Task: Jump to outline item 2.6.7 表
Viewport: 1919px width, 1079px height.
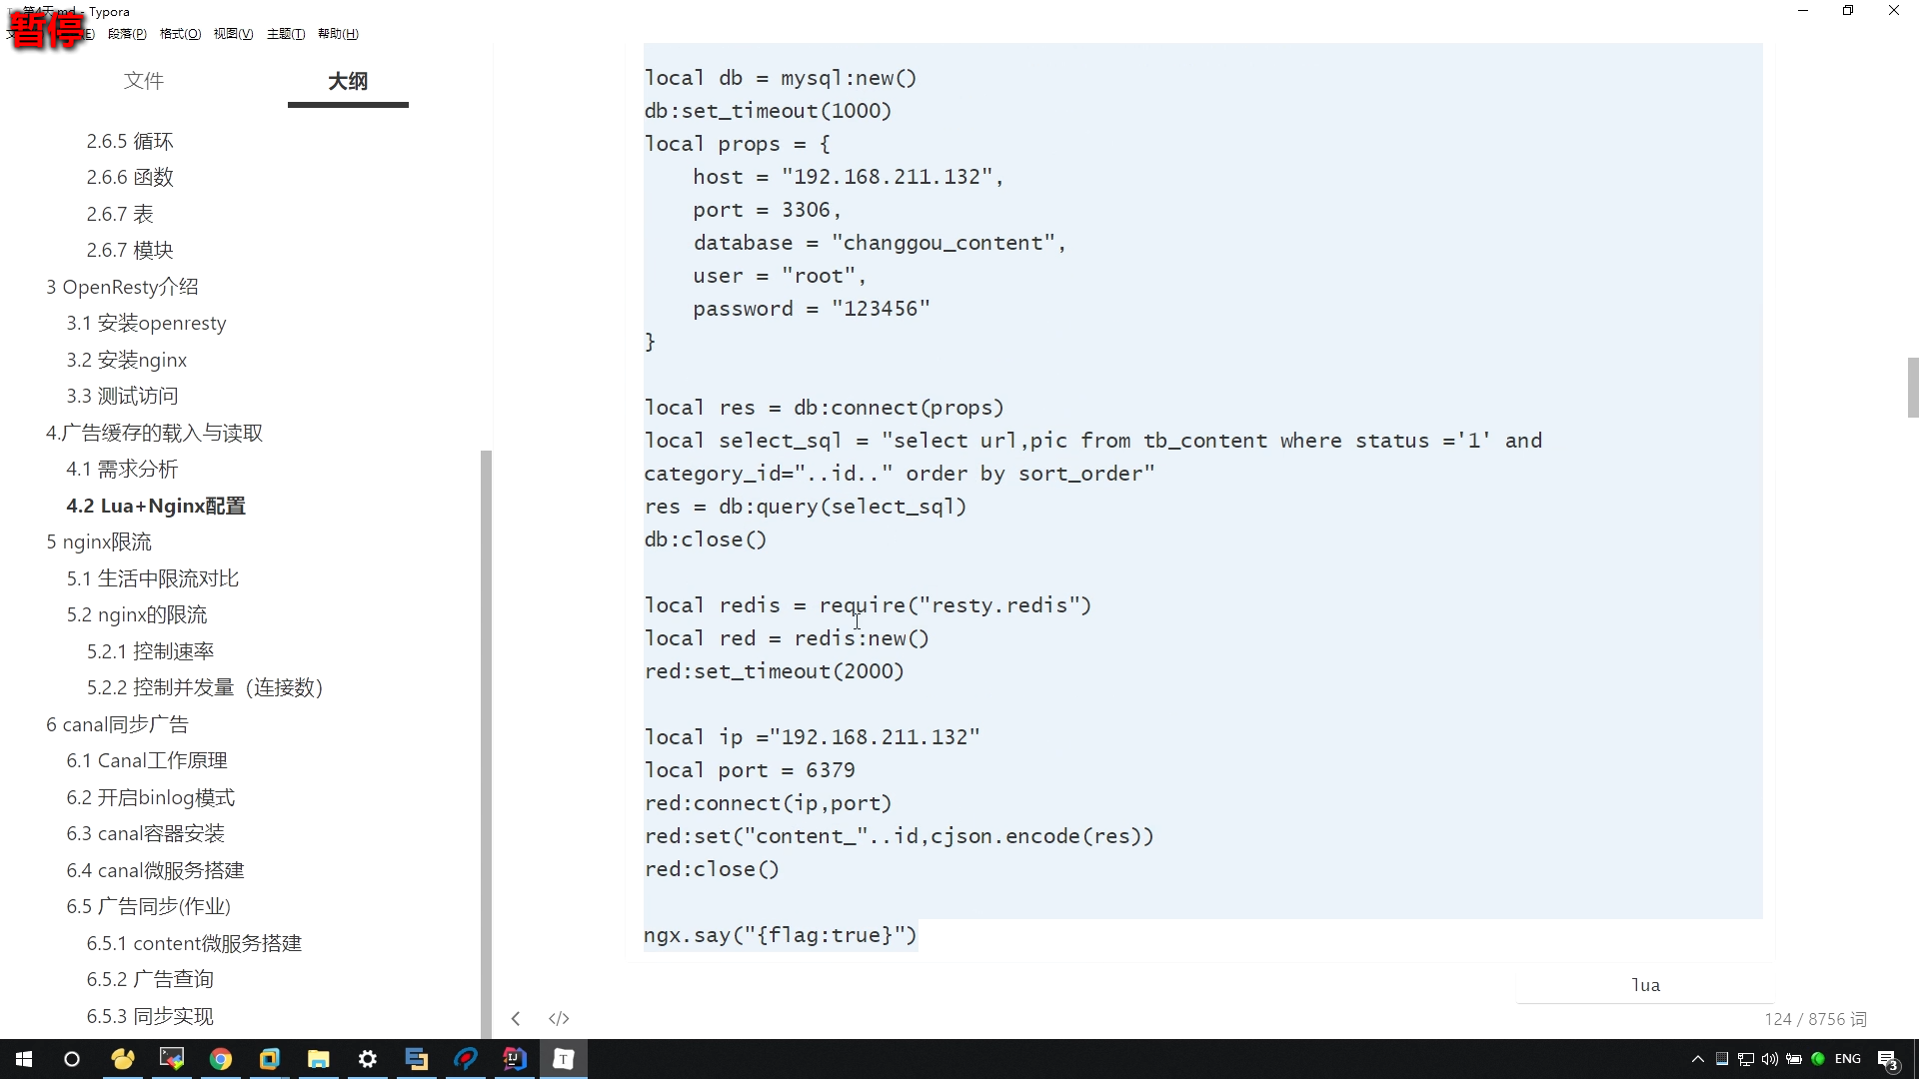Action: 120,214
